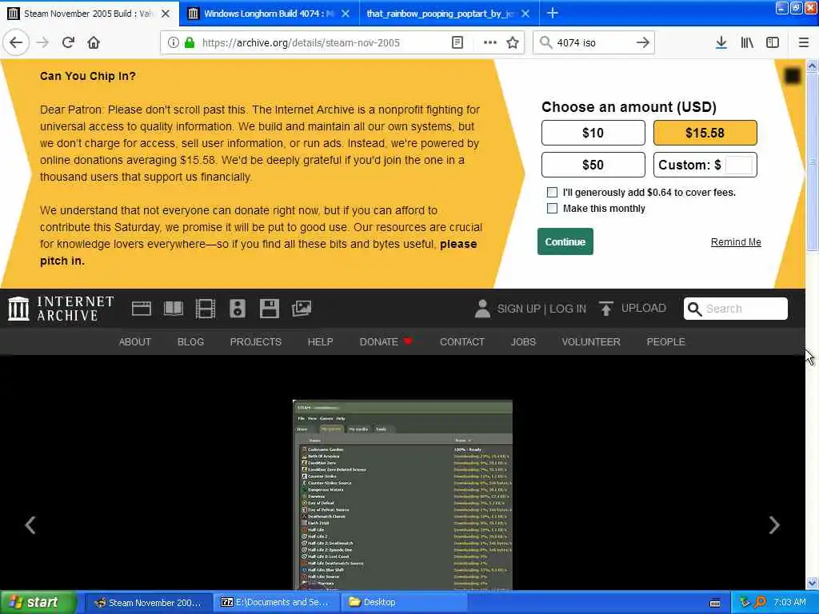Reload the current page

(68, 42)
